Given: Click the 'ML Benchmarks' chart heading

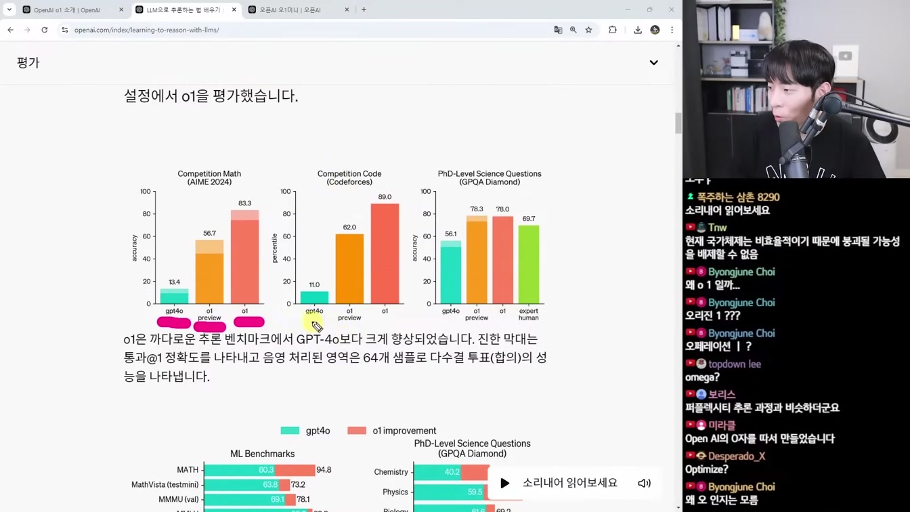Looking at the screenshot, I should [x=262, y=454].
